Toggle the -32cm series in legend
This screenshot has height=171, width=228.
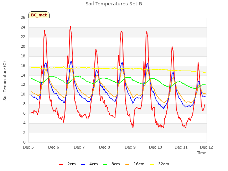[x=159, y=164]
